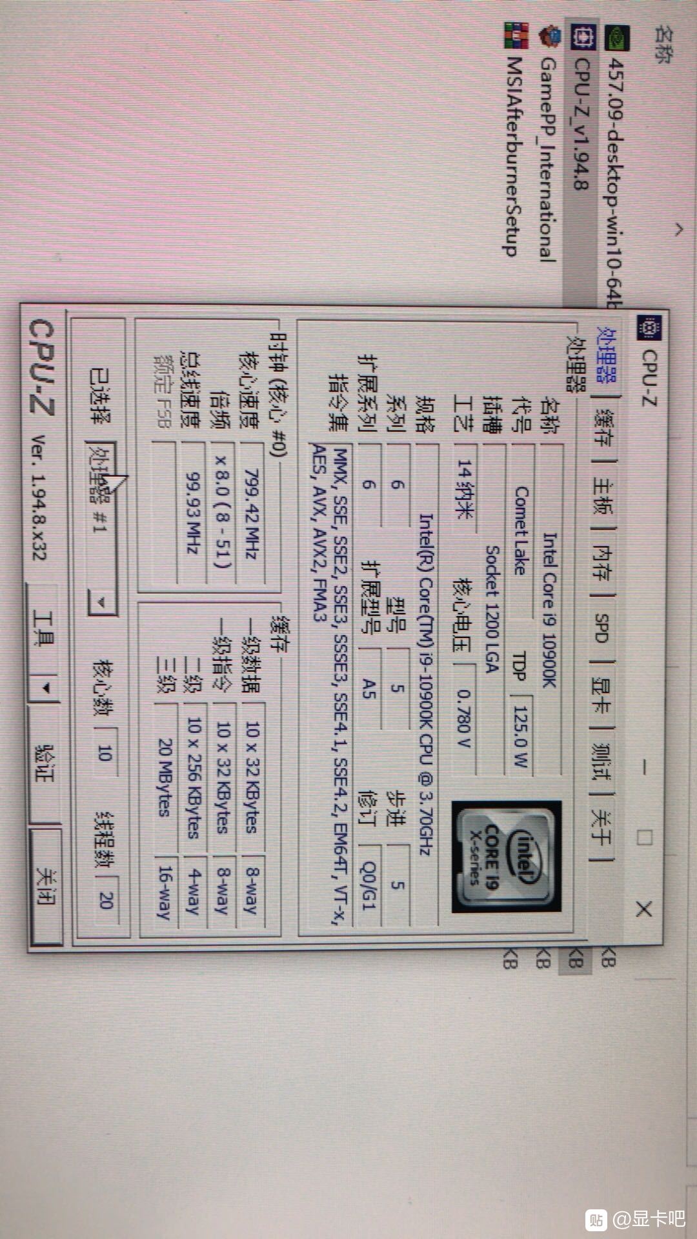Close the CPU-Z window with X
Screen dimensions: 697x1239
pos(644,909)
